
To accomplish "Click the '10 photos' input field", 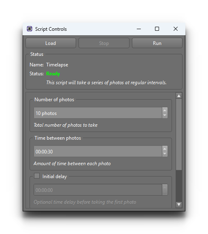I will tap(98, 113).
